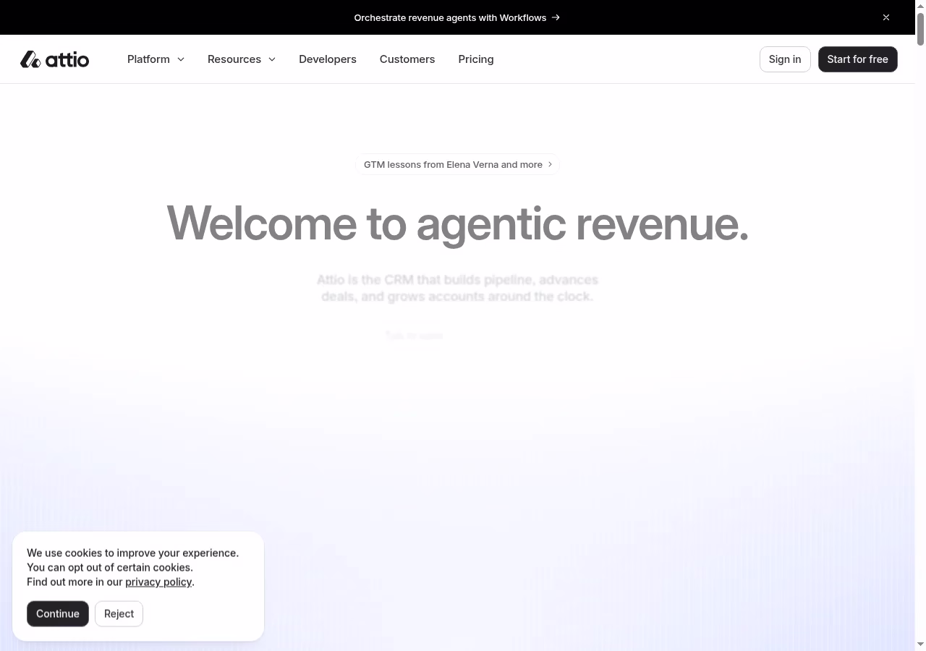
Task: Open the GTM lessons from Elena Verna pill
Action: point(457,164)
